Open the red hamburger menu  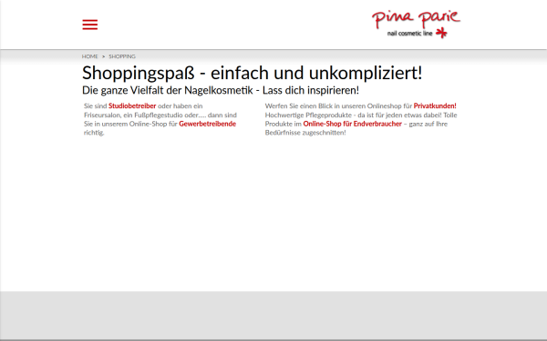click(x=90, y=25)
